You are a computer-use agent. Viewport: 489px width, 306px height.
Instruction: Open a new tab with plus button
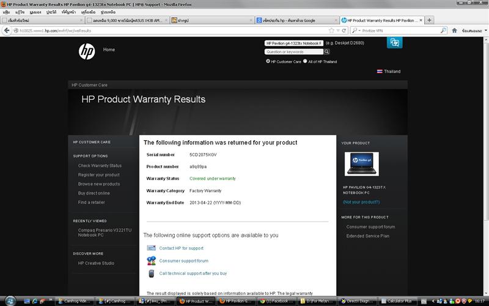click(430, 20)
